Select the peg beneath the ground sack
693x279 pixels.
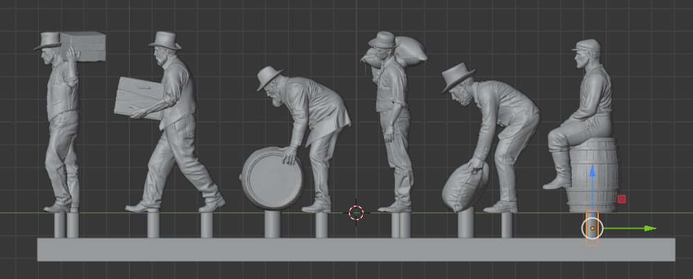(x=465, y=224)
